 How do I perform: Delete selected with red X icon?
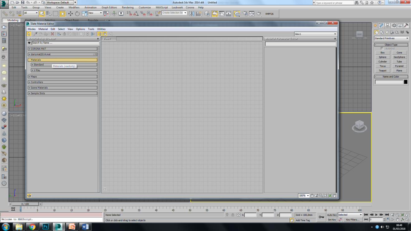click(52, 34)
